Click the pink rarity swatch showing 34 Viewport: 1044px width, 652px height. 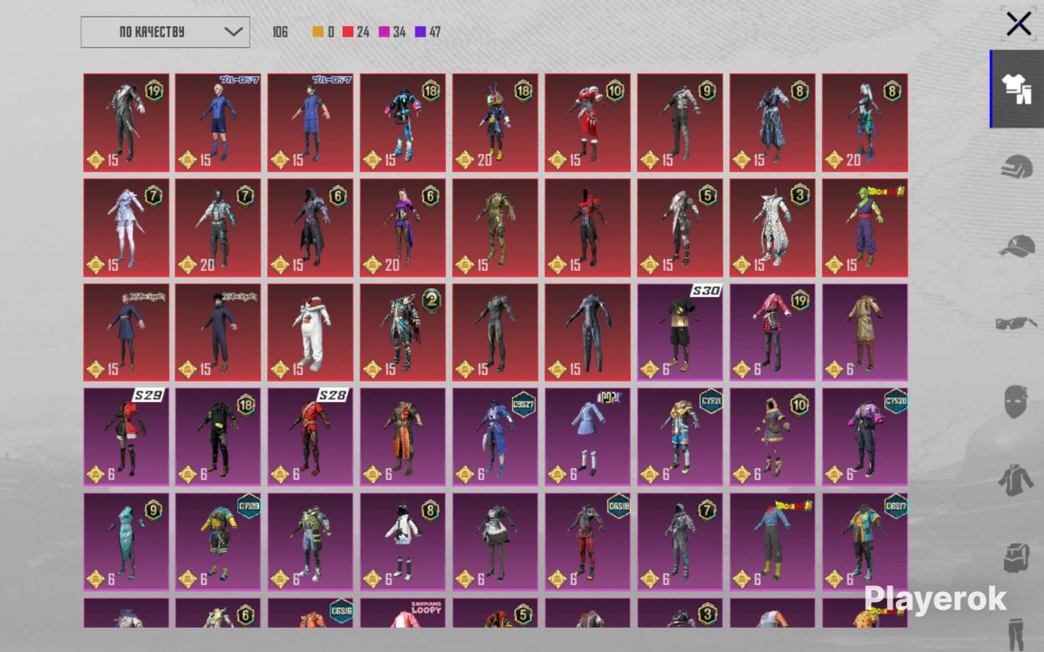tap(384, 32)
